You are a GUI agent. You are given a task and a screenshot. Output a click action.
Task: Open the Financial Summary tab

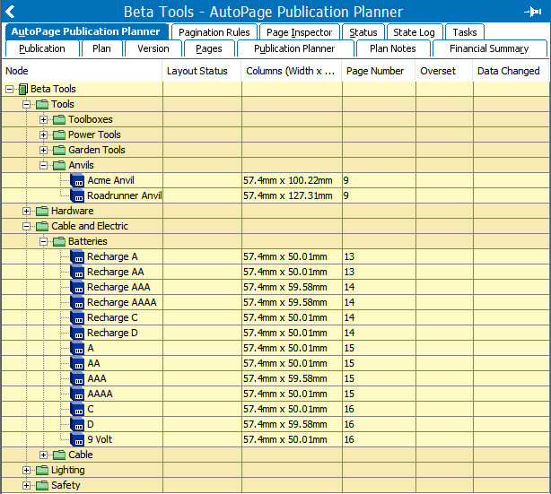[x=489, y=48]
